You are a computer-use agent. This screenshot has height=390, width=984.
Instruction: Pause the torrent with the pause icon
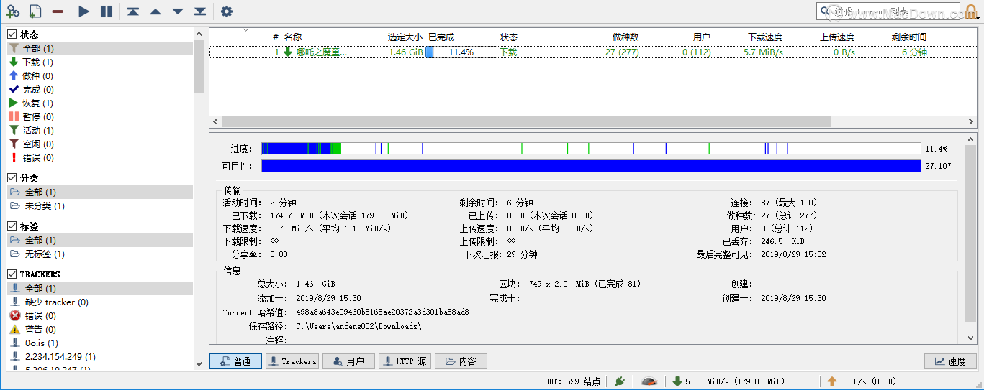(x=107, y=11)
